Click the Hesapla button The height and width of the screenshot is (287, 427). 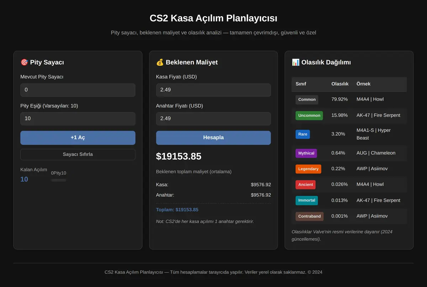pyautogui.click(x=213, y=138)
